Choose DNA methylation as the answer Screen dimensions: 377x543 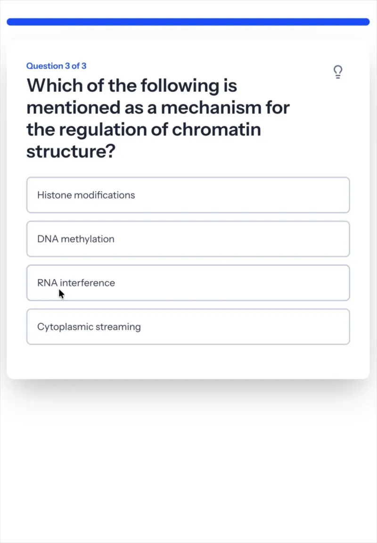coord(188,239)
